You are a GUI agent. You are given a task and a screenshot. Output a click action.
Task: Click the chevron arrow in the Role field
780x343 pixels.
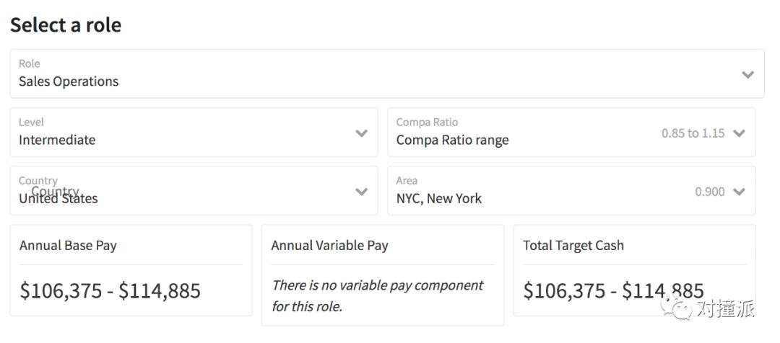click(747, 74)
